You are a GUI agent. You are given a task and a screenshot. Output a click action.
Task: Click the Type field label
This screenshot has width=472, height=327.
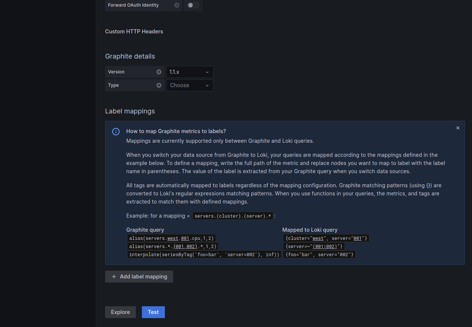click(x=113, y=85)
